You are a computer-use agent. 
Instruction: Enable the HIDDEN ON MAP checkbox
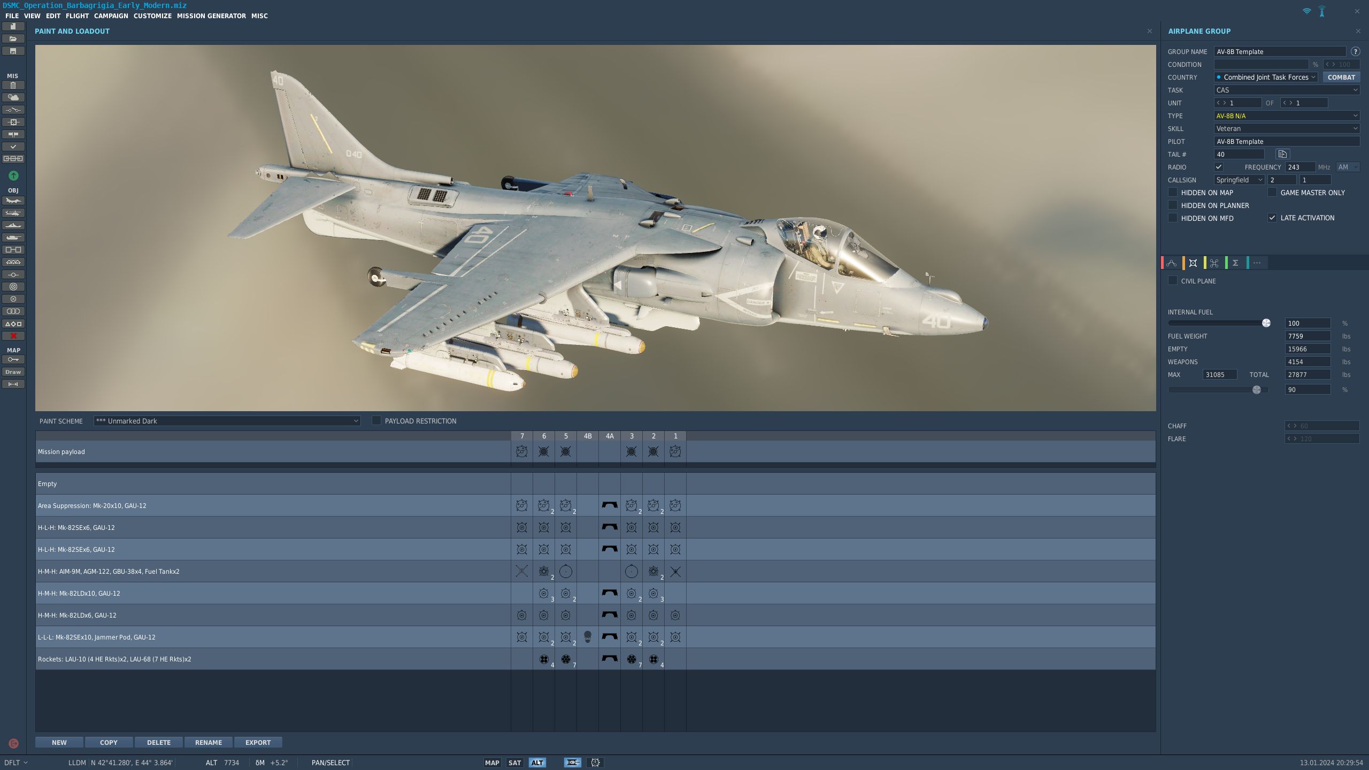point(1173,192)
